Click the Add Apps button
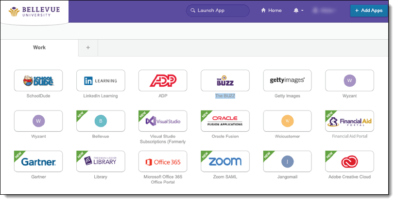Screen dimensions: 396x202 pyautogui.click(x=369, y=11)
